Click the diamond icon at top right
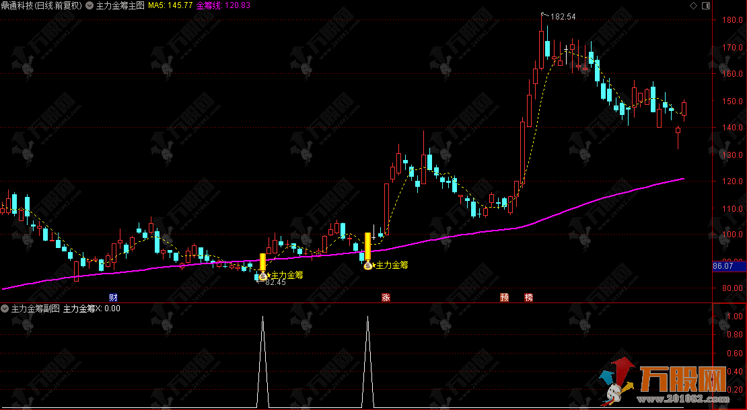 point(693,5)
